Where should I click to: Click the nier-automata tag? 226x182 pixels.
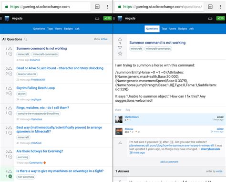click(26, 177)
